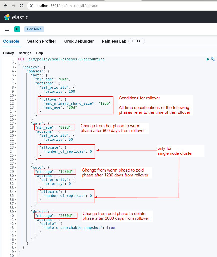Collapse the "rollover" fold arrow on line 11
This screenshot has width=217, height=257.
pyautogui.click(x=16, y=99)
